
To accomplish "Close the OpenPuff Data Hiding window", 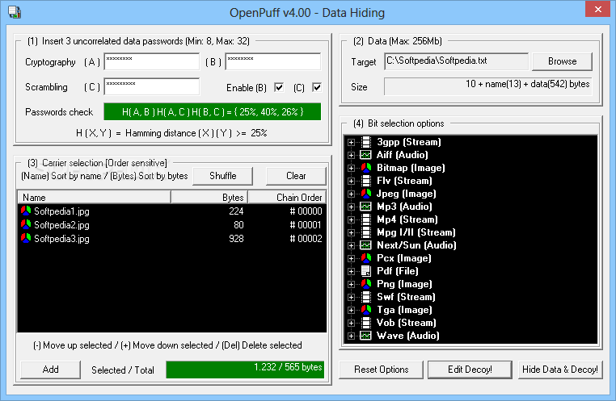I will coord(597,9).
